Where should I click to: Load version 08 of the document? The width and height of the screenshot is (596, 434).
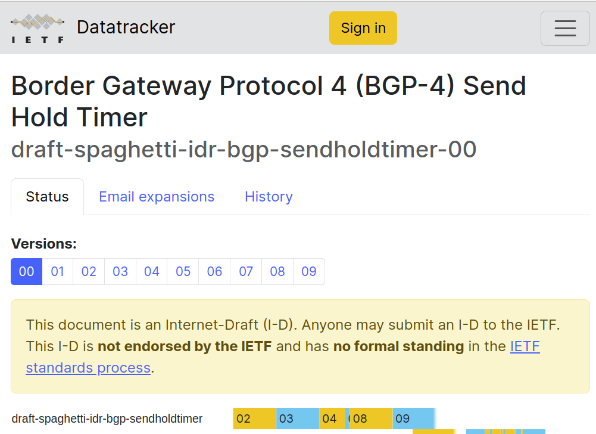(277, 272)
